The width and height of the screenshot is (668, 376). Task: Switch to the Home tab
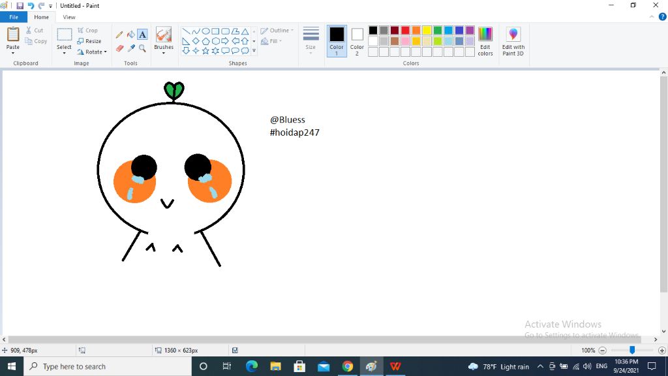pos(41,17)
